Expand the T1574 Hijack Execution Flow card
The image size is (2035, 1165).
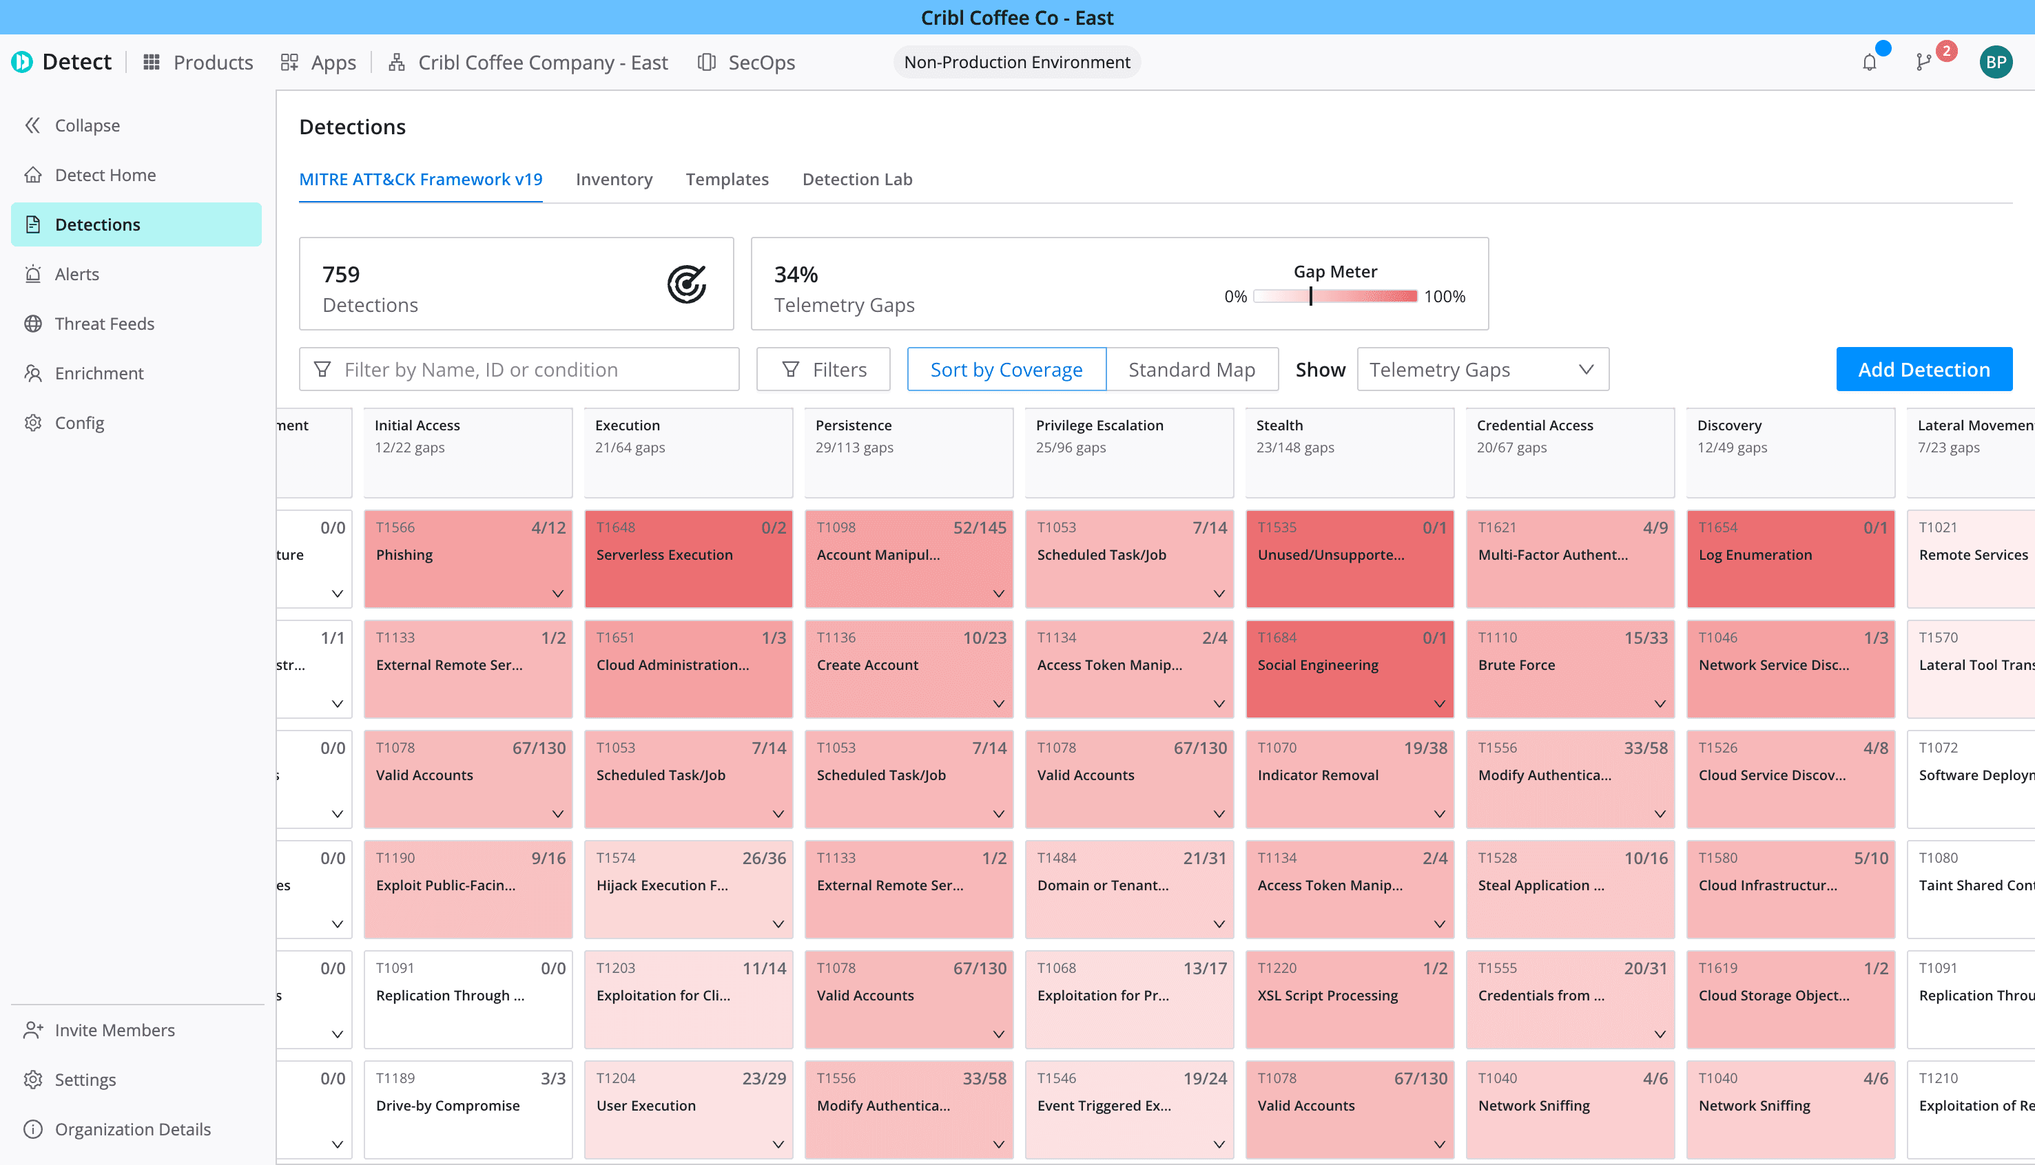pos(778,924)
